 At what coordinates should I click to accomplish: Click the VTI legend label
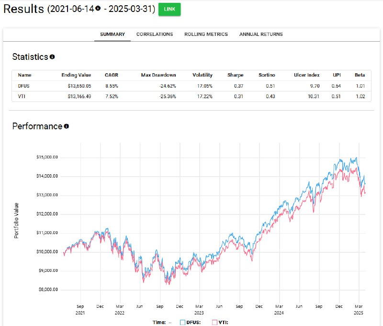pyautogui.click(x=223, y=323)
